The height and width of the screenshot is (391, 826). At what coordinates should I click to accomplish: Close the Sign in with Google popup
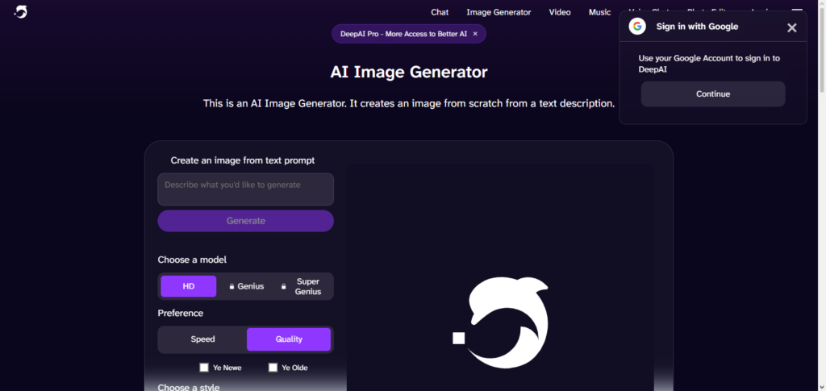792,28
